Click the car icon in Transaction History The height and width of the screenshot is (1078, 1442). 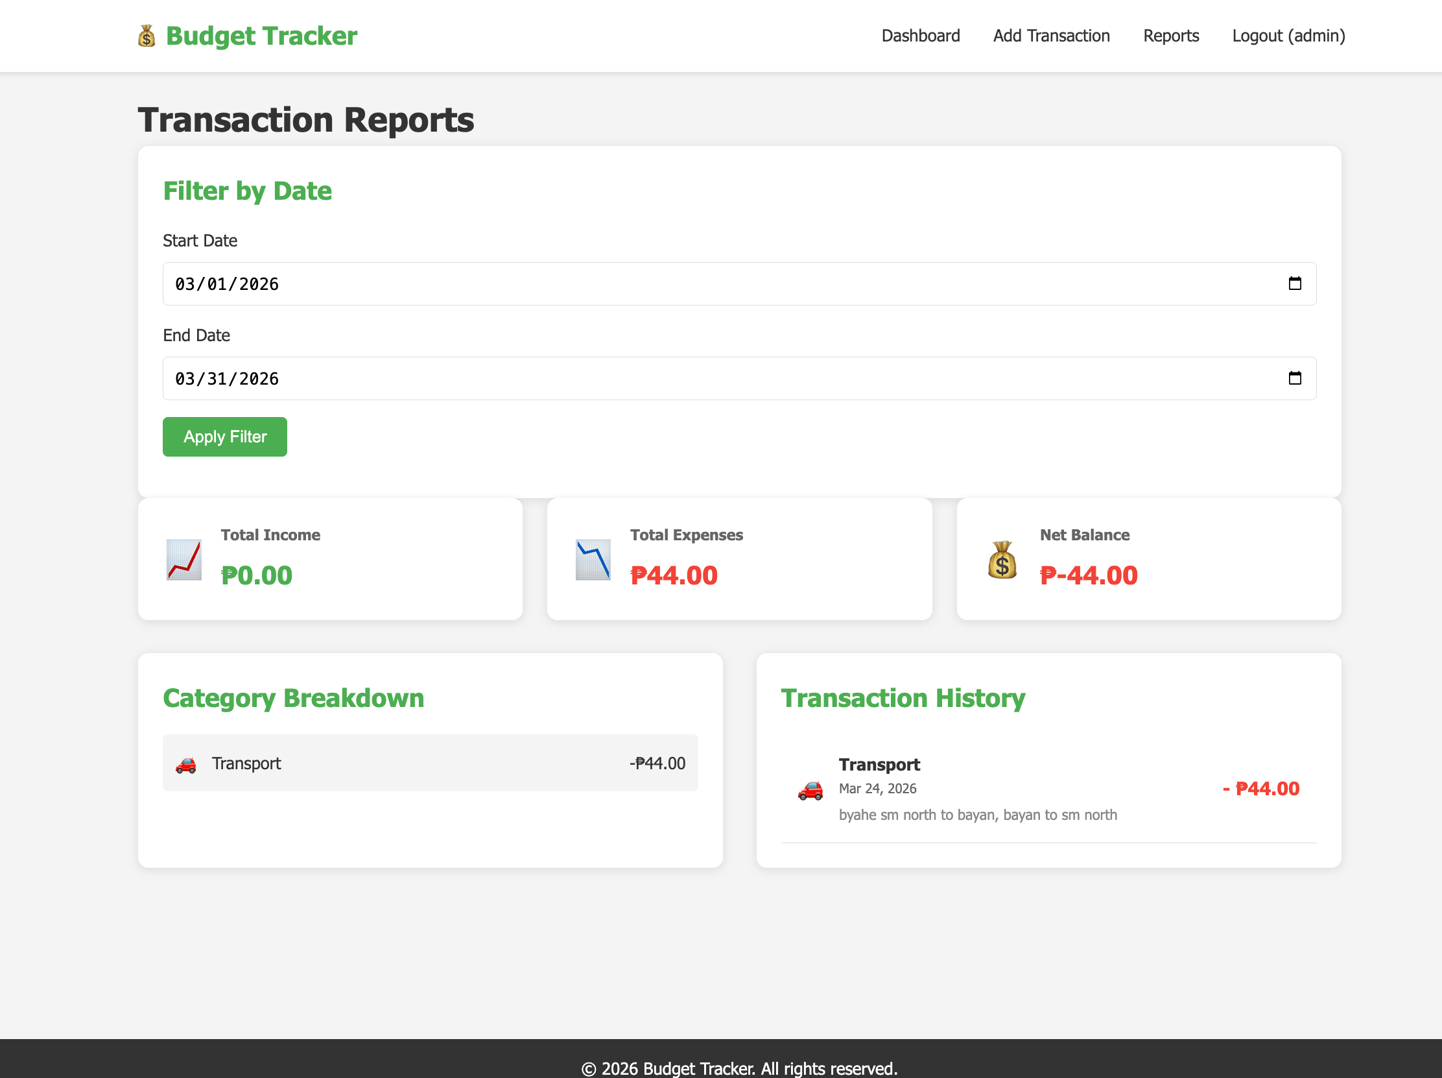pos(810,790)
